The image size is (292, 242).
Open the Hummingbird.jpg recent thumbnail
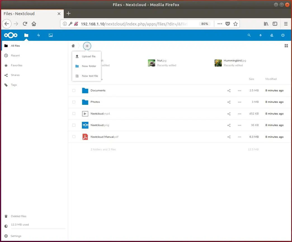218,63
